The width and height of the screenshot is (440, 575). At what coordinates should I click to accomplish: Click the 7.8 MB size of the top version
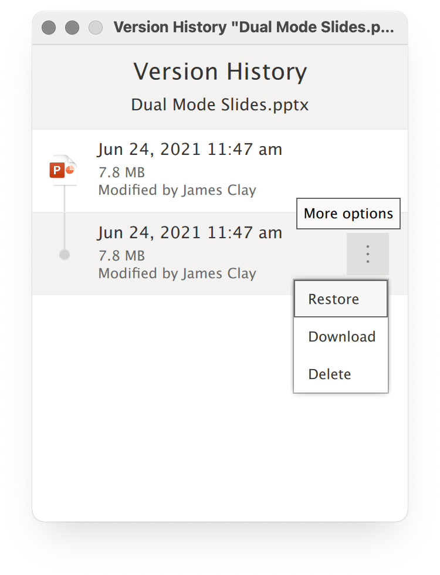pos(122,172)
